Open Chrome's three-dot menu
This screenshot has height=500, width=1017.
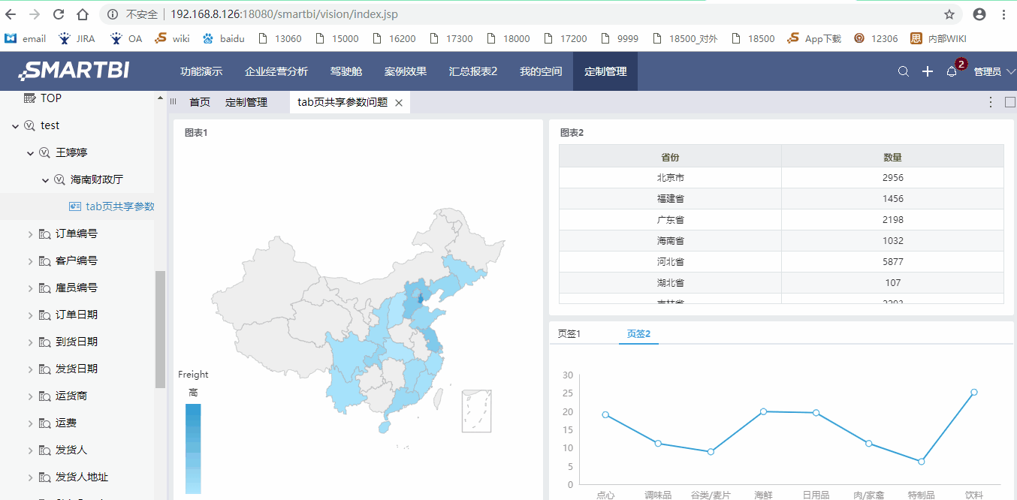tap(1004, 14)
